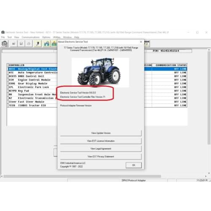Image resolution: width=211 pixels, height=211 pixels.
Task: Click the waveform monitor toolbar icon
Action: pyautogui.click(x=147, y=43)
